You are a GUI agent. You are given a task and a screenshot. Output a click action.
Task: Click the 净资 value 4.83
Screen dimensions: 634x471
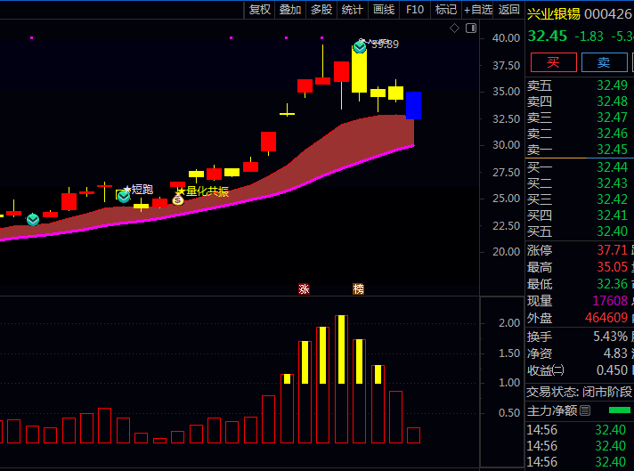click(615, 353)
